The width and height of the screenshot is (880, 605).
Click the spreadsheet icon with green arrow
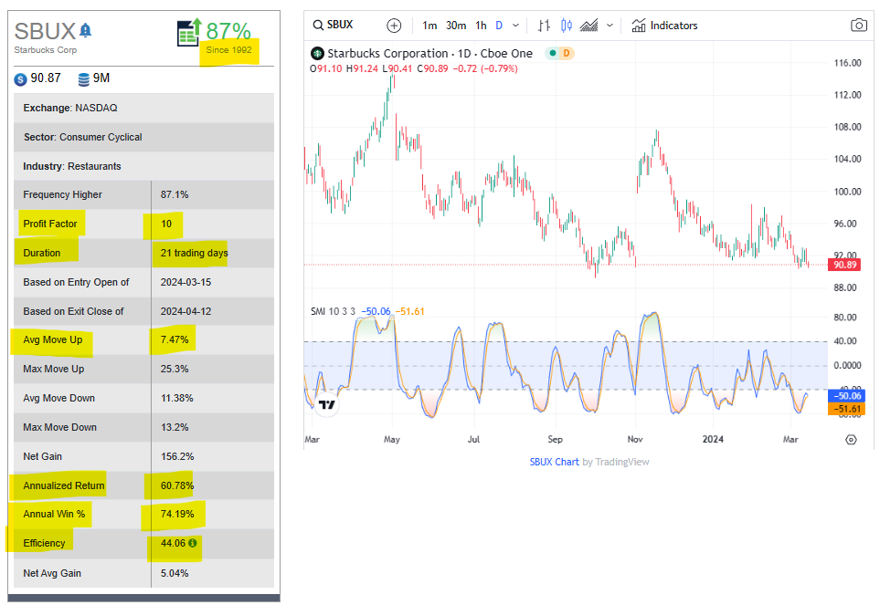[189, 32]
